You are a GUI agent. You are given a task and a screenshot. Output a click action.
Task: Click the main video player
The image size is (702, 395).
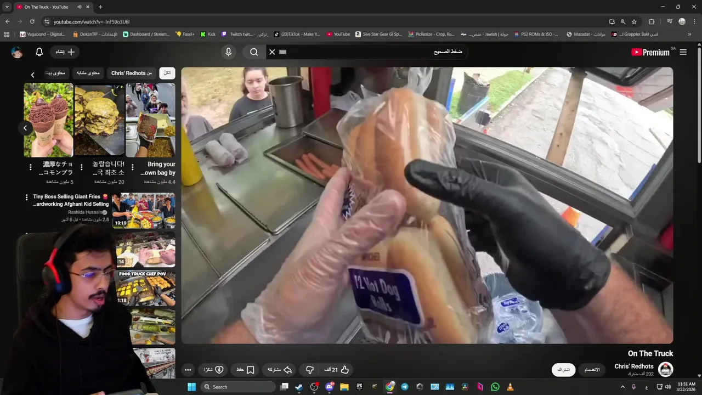[427, 205]
